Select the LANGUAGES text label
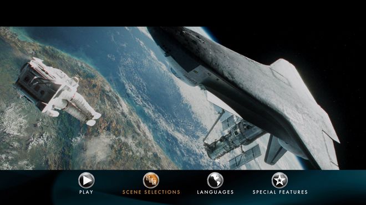The height and width of the screenshot is (205, 366). 215,192
